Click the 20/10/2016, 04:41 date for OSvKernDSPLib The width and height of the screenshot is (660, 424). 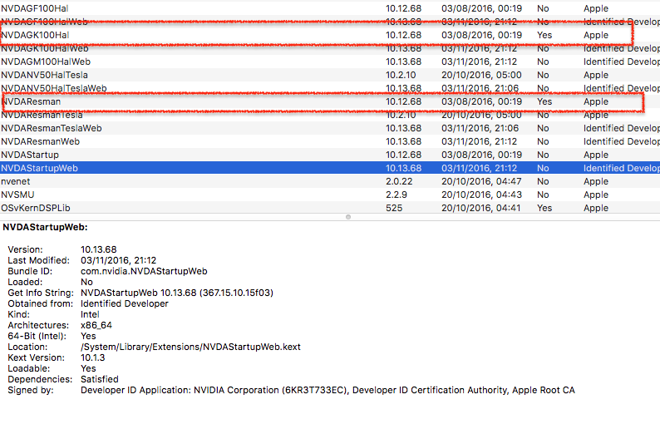coord(480,208)
